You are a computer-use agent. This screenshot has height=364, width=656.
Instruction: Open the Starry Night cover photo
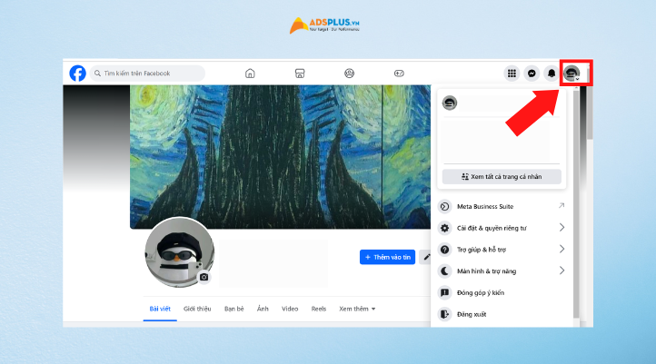click(x=281, y=157)
